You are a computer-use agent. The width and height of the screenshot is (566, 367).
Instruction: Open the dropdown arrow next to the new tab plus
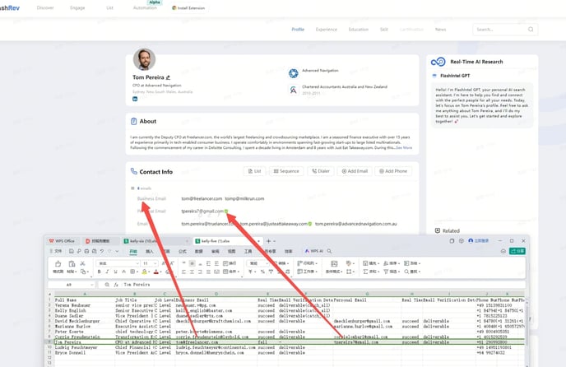274,241
